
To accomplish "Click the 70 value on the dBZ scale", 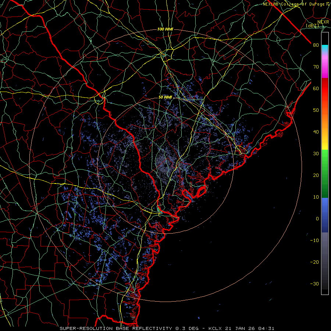I will (x=316, y=67).
